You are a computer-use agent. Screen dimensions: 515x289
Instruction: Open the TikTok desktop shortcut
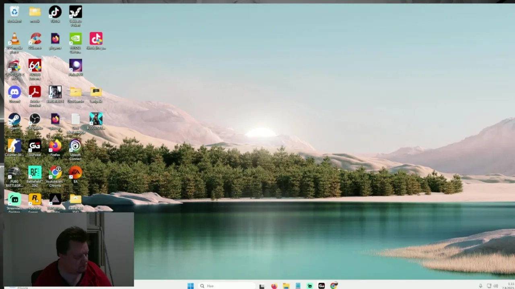click(55, 14)
